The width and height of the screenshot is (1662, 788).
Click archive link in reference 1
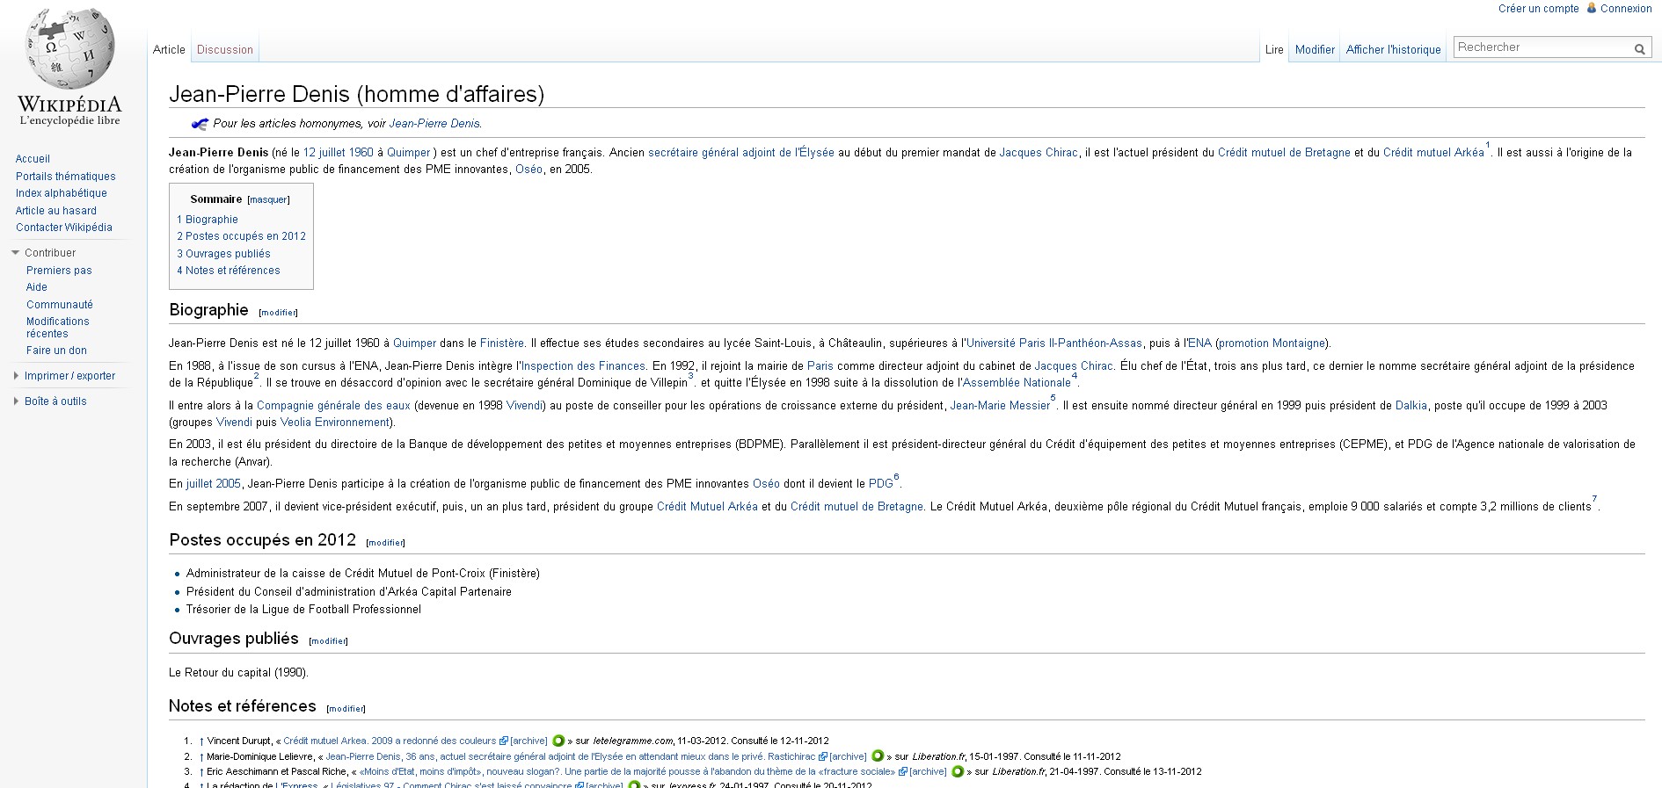[x=528, y=741]
